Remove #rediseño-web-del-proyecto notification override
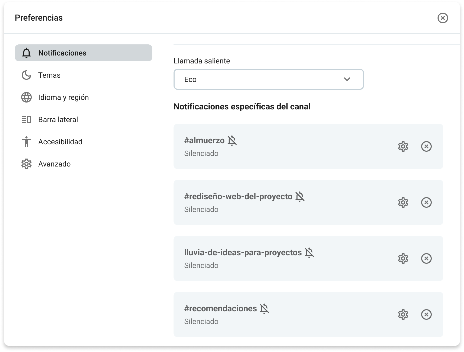Image resolution: width=464 pixels, height=352 pixels. [426, 202]
